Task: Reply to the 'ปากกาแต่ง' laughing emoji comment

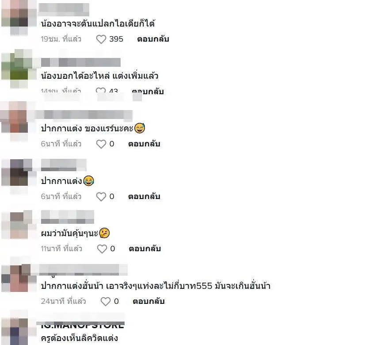Action: pyautogui.click(x=144, y=197)
